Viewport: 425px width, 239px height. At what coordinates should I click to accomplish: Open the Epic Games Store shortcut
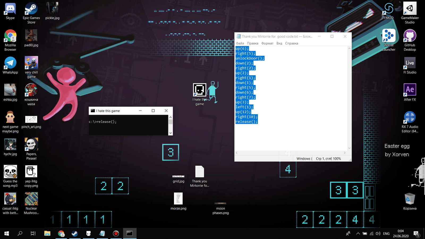[31, 13]
